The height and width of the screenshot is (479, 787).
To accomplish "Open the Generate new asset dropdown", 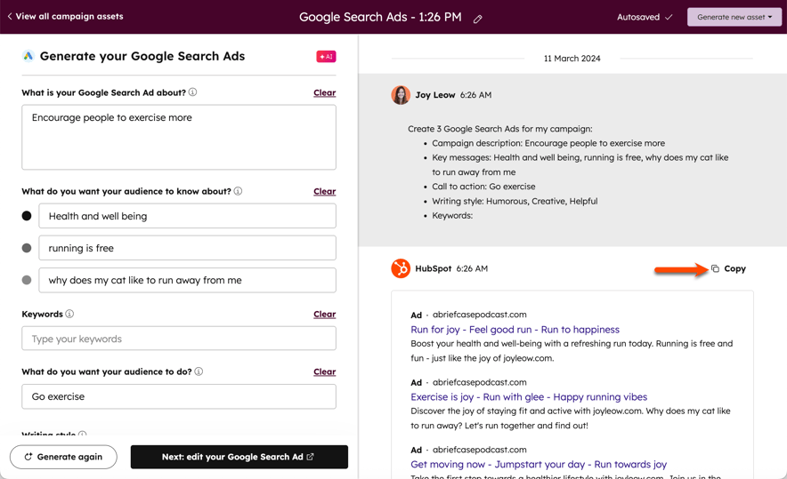I will (734, 17).
